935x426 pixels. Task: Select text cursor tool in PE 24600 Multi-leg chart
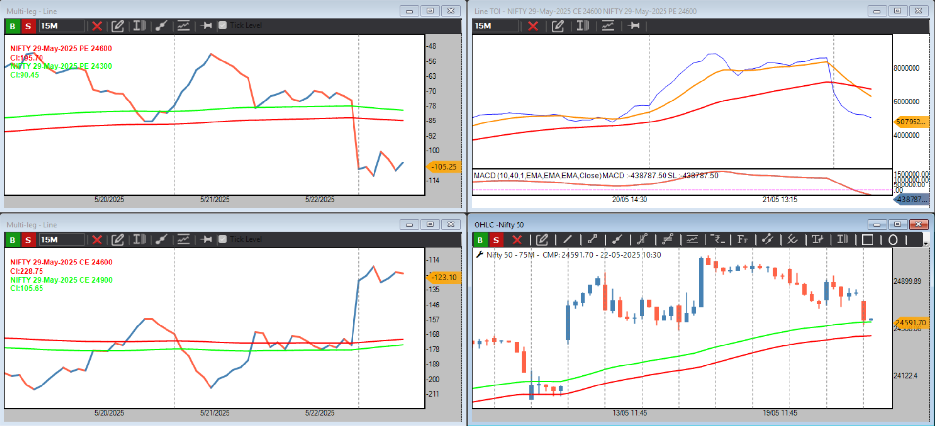pos(140,25)
